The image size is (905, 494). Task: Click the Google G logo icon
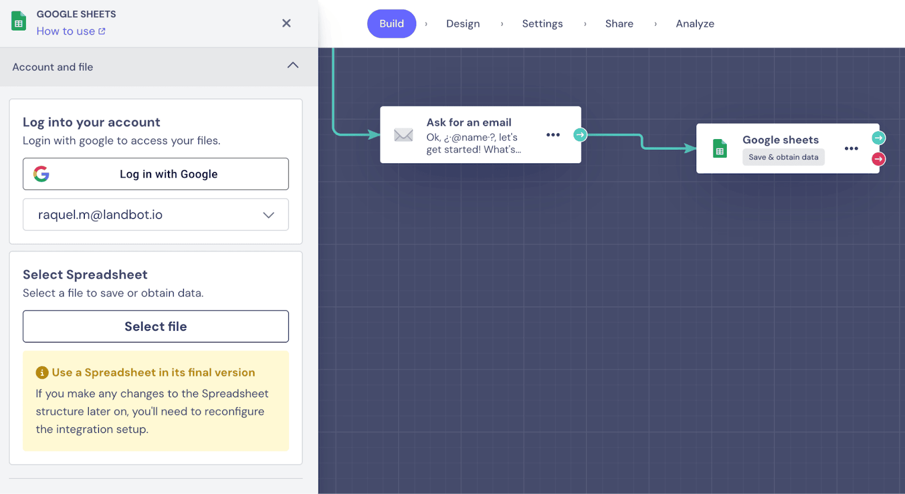pos(41,174)
